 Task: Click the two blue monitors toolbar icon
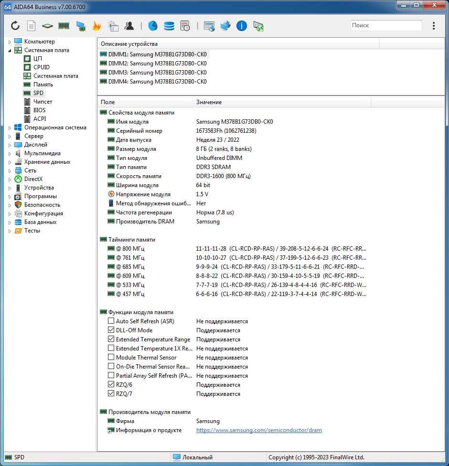[225, 26]
